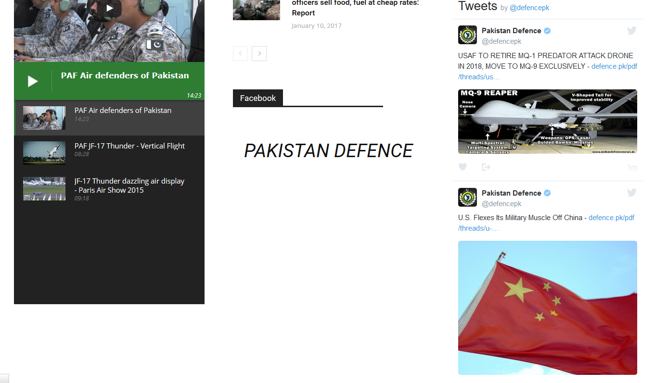Click the 14:23 duration on the green bar

click(194, 96)
